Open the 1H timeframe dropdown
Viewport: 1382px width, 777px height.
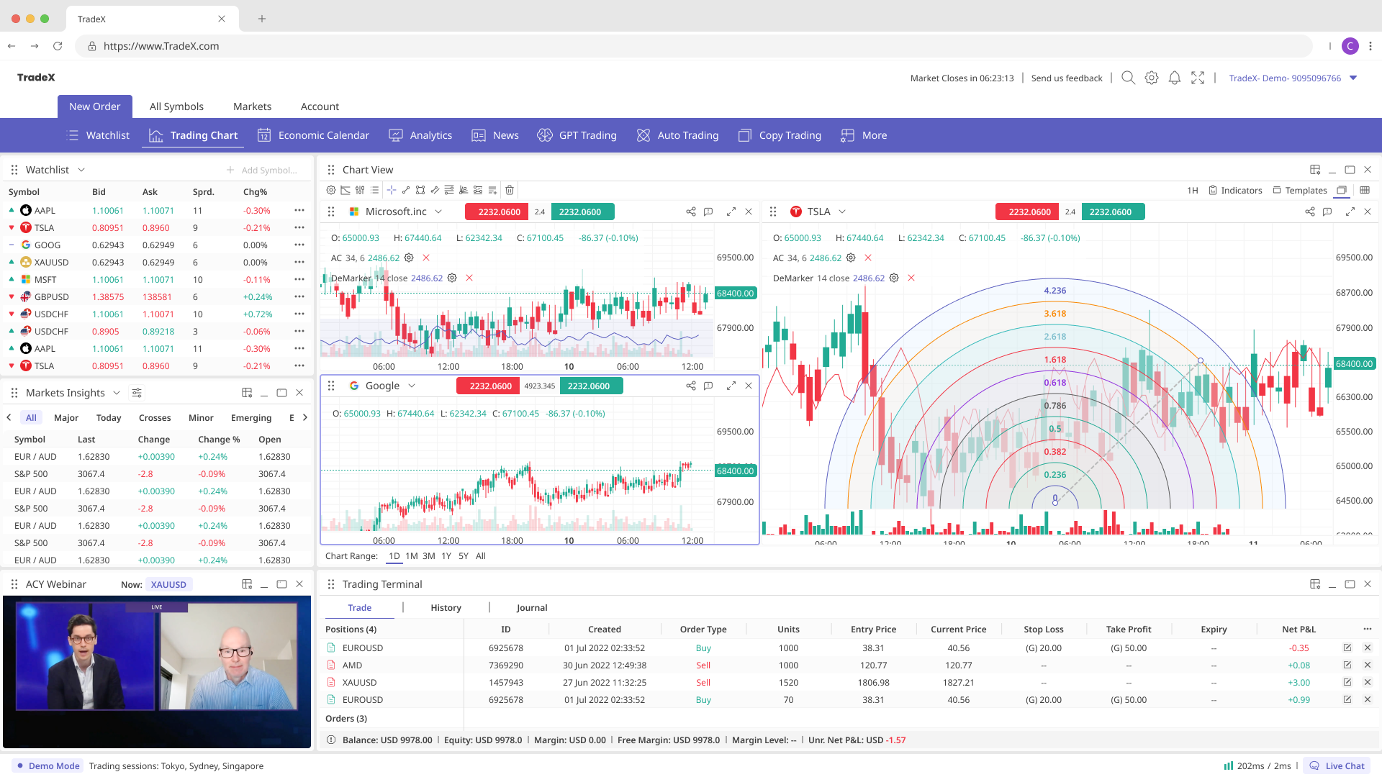coord(1191,190)
